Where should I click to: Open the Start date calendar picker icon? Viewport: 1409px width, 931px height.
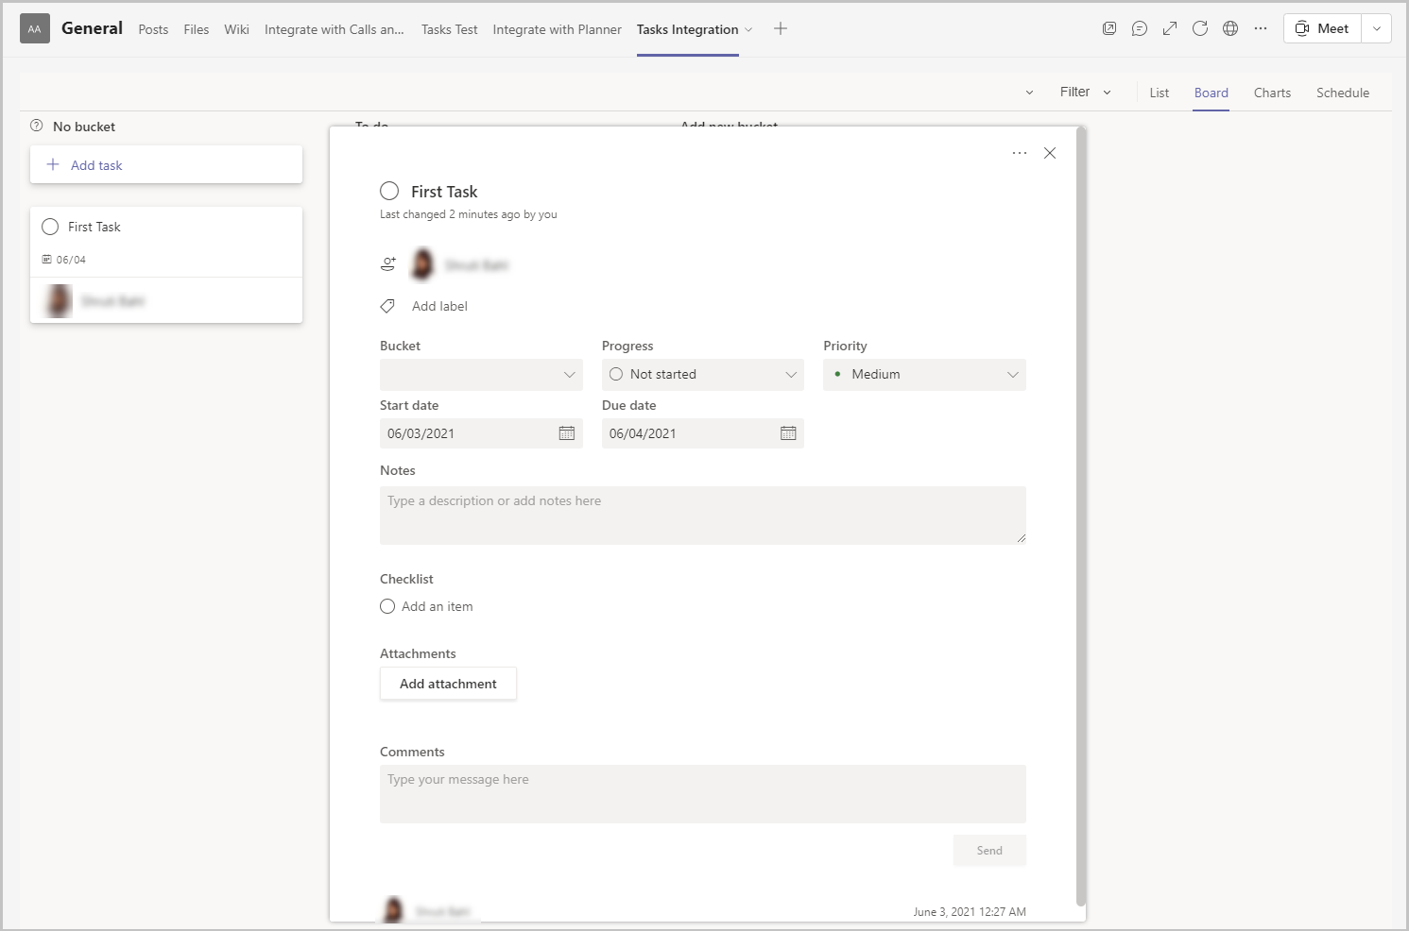coord(567,433)
